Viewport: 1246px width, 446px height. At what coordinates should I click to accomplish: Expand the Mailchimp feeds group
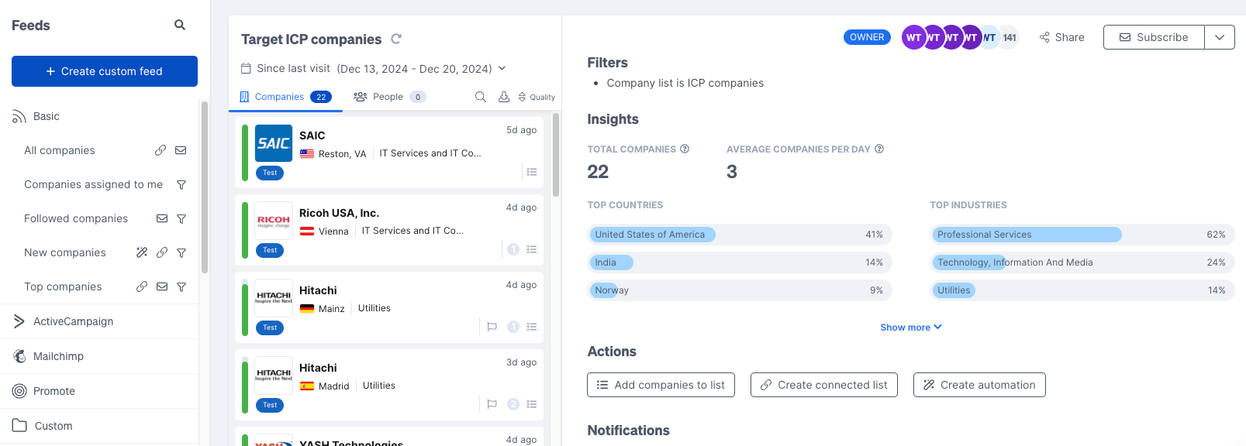click(x=99, y=356)
